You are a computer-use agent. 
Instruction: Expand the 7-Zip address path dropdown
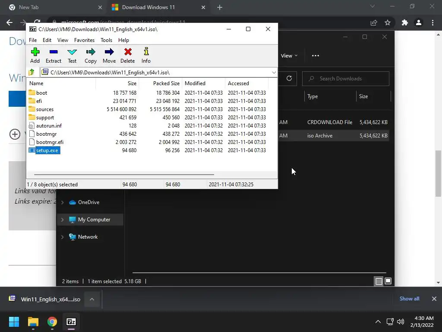274,73
